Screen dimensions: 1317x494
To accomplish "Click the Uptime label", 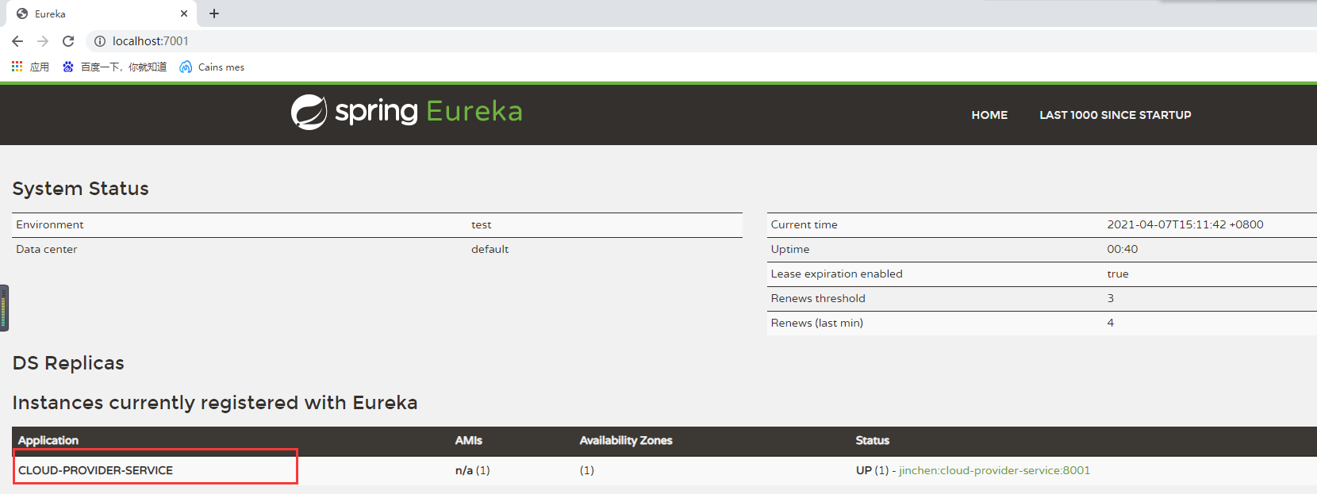I will coord(790,249).
